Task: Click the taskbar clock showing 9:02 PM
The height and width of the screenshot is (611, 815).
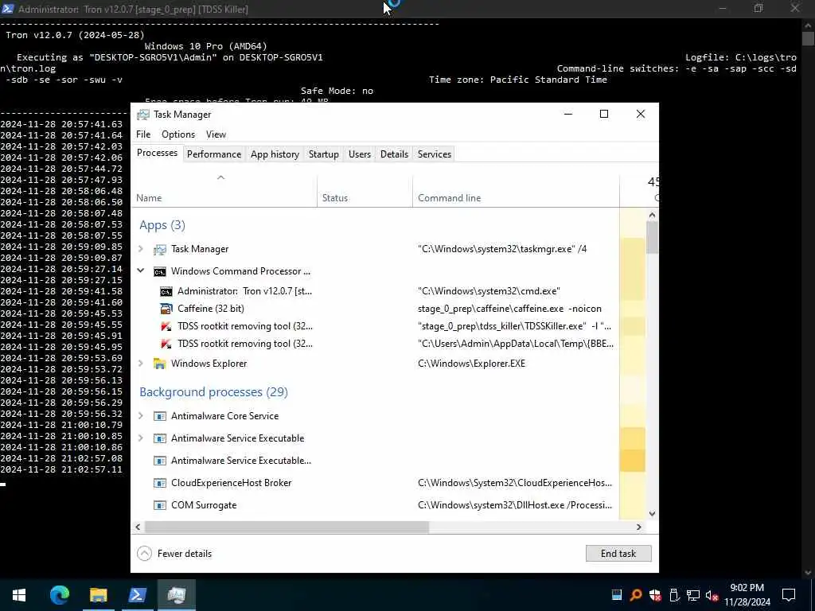Action: tap(747, 595)
